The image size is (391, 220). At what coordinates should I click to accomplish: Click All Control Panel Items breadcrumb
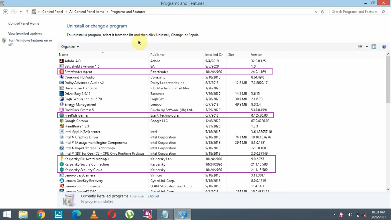pyautogui.click(x=87, y=12)
